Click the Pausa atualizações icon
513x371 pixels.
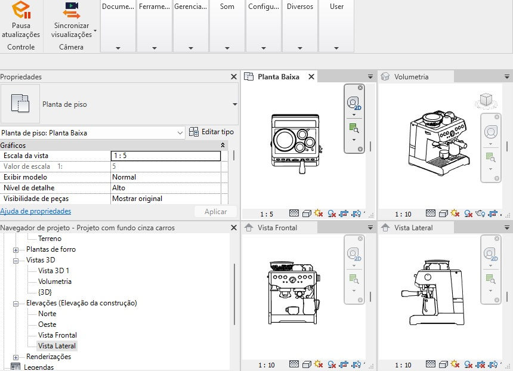pyautogui.click(x=21, y=10)
